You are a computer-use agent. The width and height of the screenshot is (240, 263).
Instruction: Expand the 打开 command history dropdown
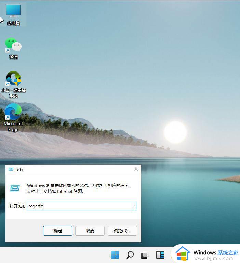coord(133,206)
